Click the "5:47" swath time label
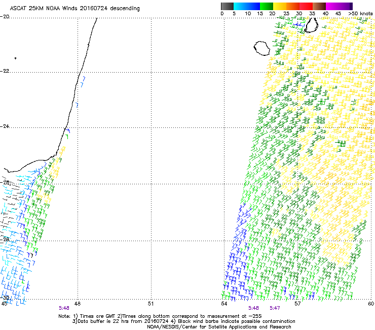375x330 pixels. tap(275, 308)
